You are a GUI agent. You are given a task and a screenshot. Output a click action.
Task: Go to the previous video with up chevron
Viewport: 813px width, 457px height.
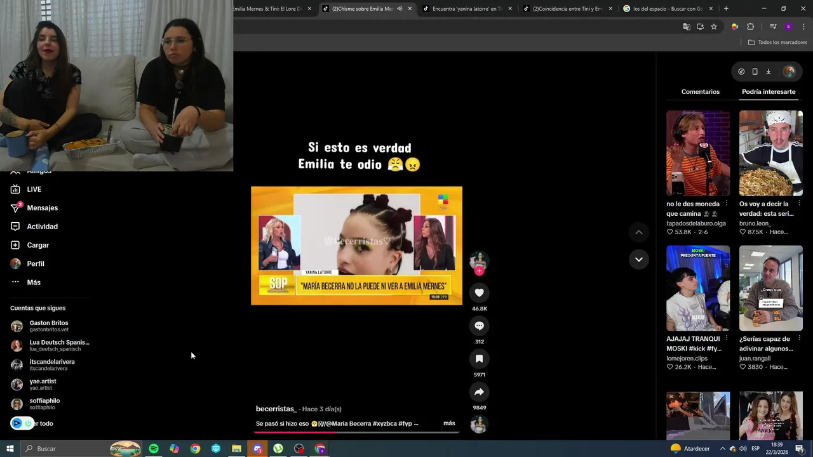[x=639, y=232]
